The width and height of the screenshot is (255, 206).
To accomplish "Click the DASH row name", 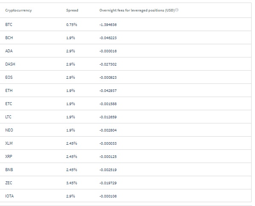I will 10,64.
